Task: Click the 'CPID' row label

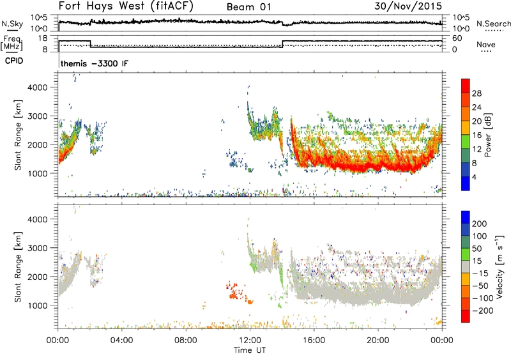Action: 14,61
